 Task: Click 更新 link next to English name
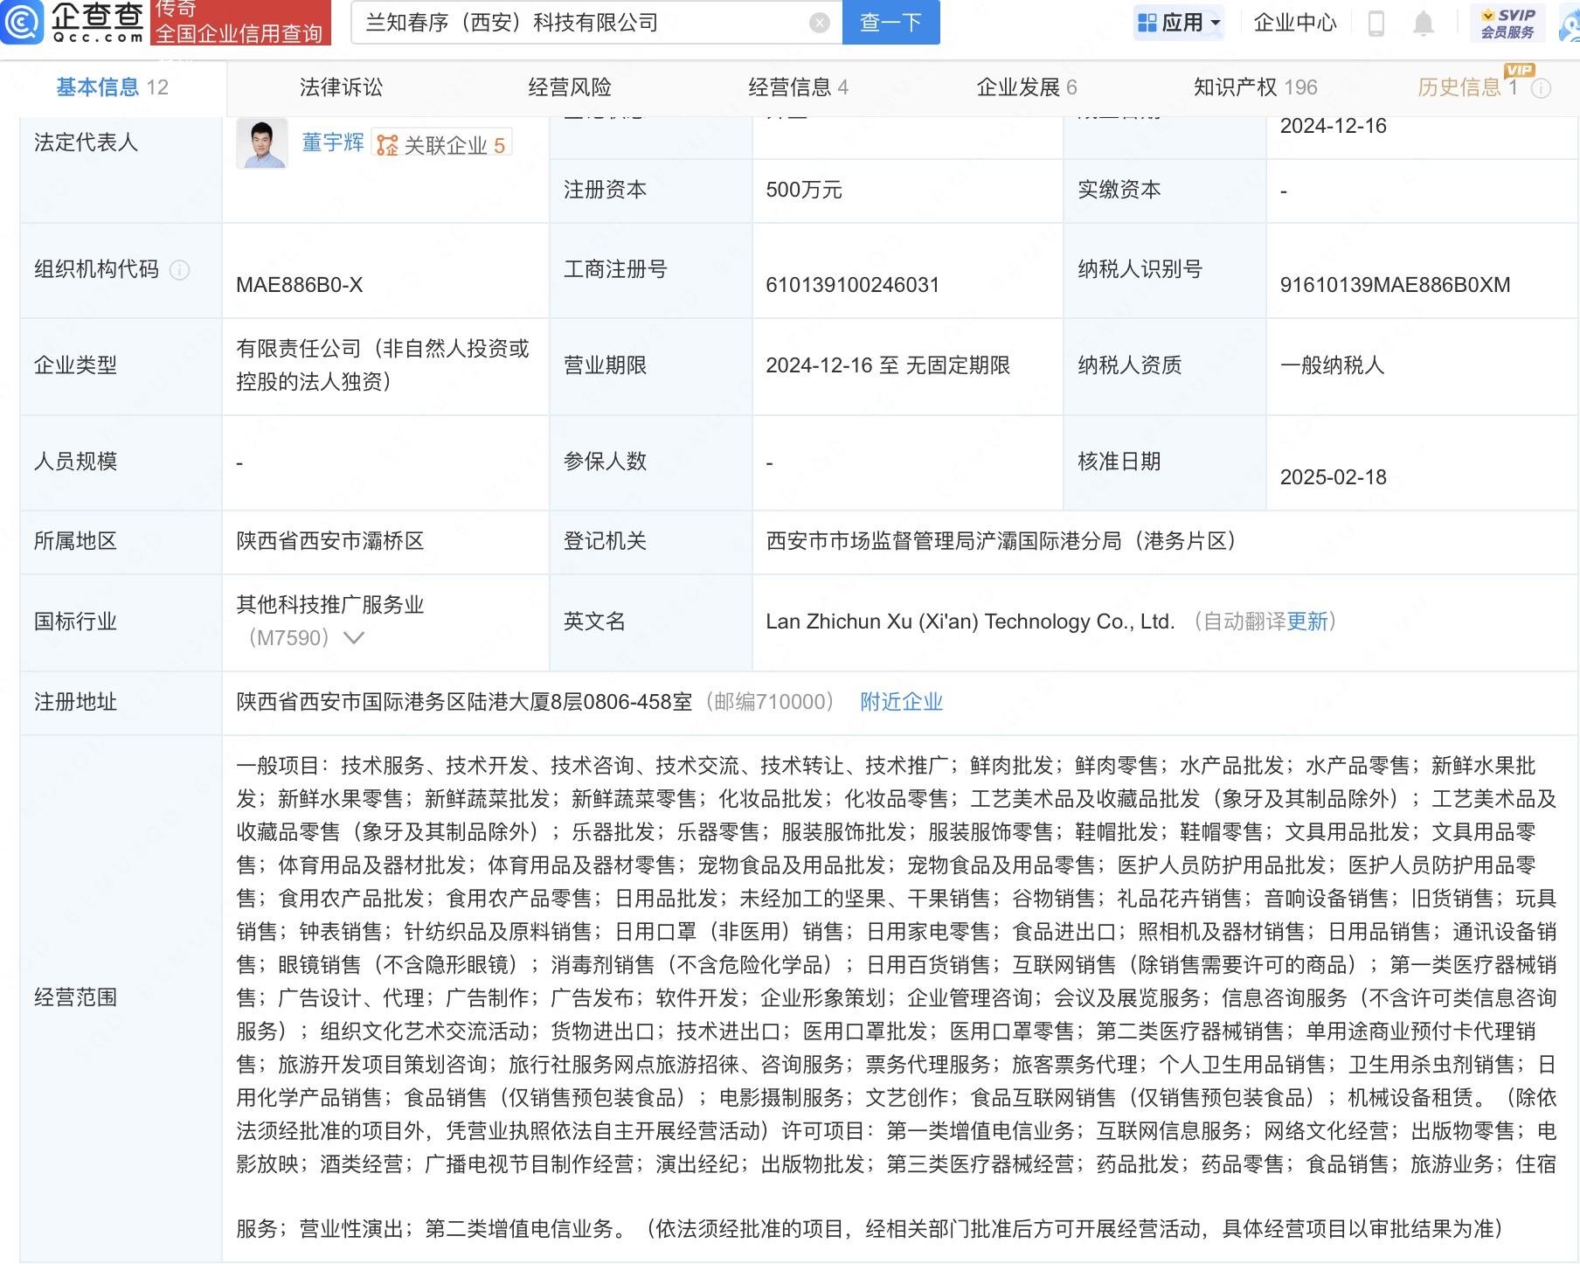pyautogui.click(x=1306, y=622)
